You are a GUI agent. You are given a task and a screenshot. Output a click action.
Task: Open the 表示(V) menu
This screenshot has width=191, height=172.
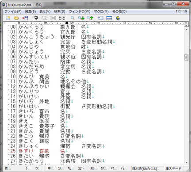[x=45, y=11]
